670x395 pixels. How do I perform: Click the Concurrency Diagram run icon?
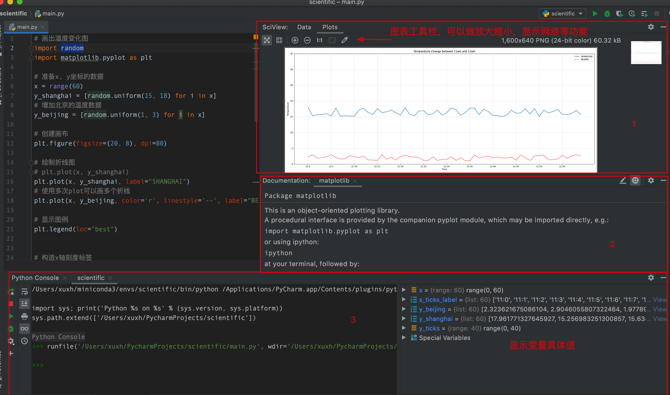(x=644, y=14)
